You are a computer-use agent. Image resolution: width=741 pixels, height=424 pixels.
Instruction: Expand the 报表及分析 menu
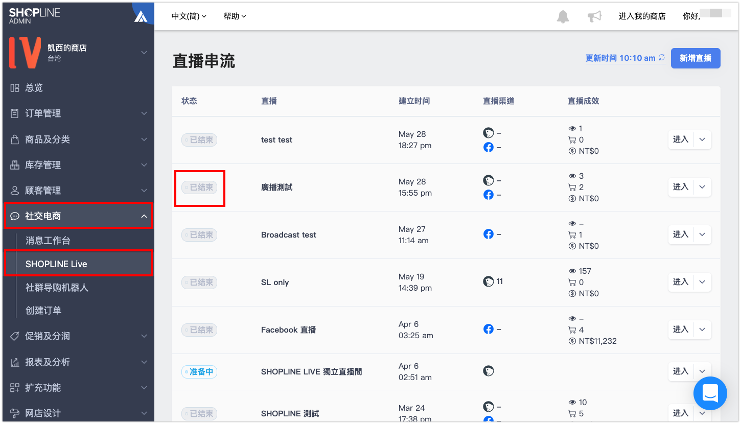pyautogui.click(x=78, y=362)
